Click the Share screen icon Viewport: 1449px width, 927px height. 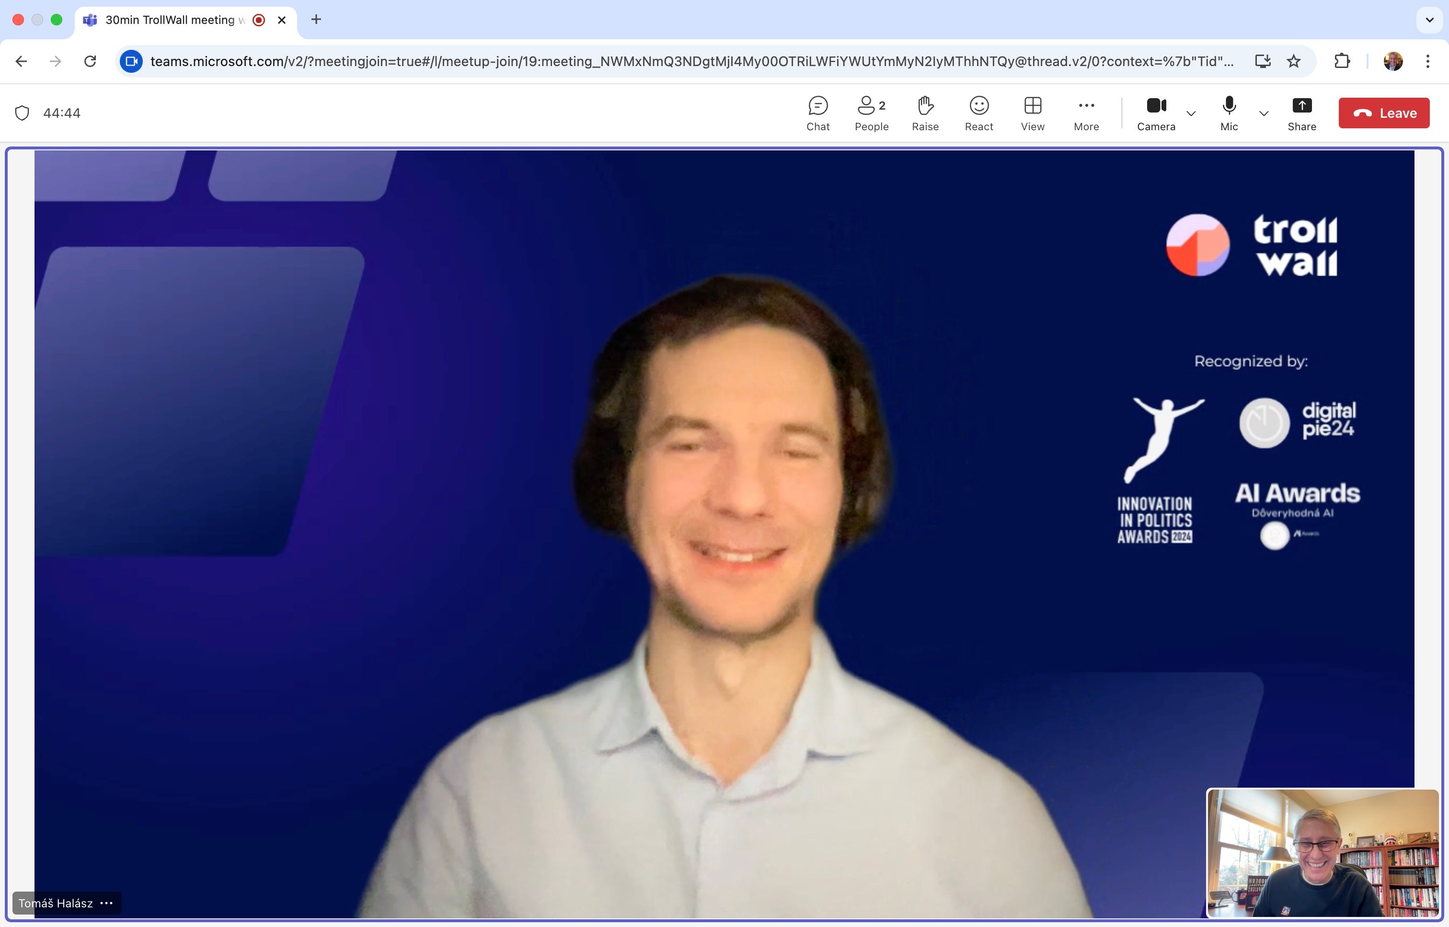click(x=1301, y=113)
